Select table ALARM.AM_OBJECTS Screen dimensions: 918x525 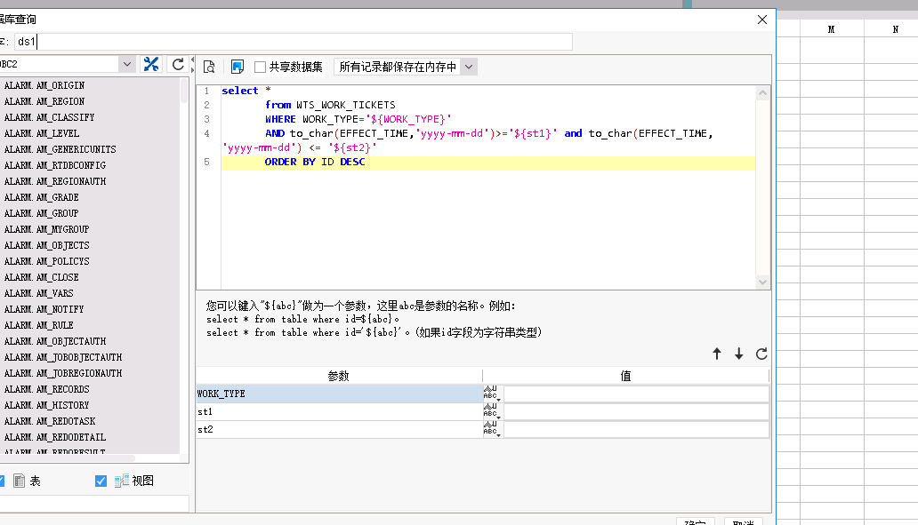coord(47,245)
